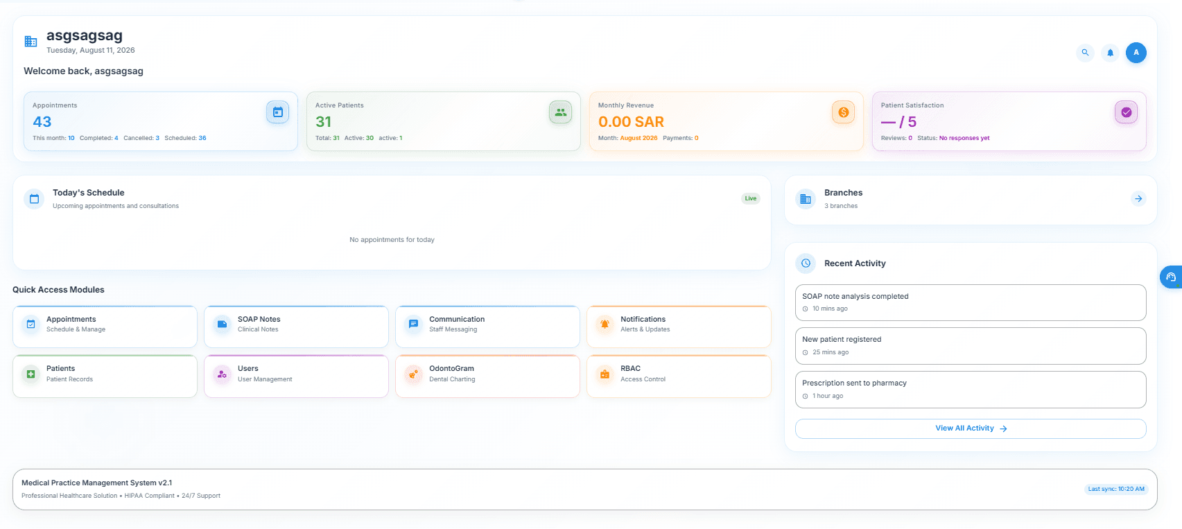
Task: Click the RBAC access control badge icon
Action: [605, 374]
